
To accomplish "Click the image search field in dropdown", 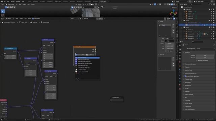I will pos(88,79).
